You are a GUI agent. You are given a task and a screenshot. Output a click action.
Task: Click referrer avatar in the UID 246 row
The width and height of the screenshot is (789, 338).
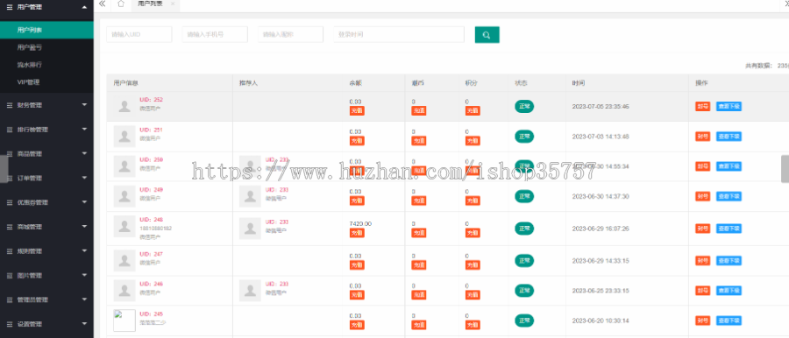point(250,290)
